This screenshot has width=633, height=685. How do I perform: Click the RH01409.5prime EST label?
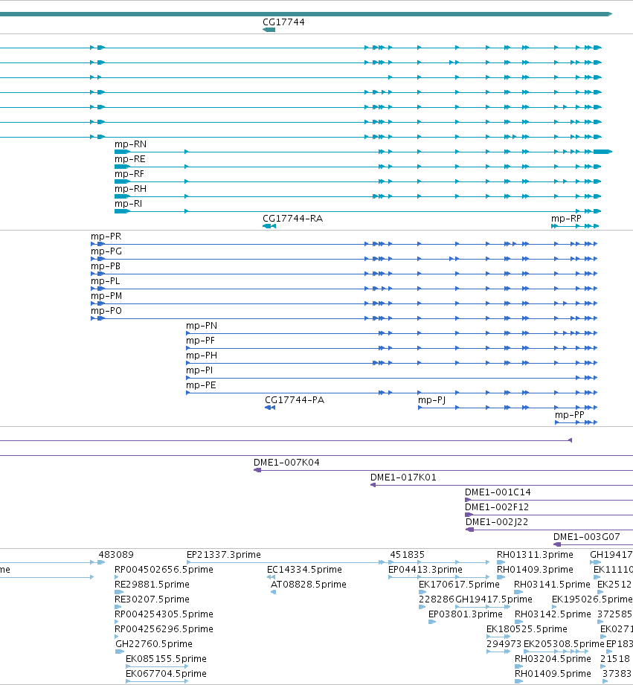pos(553,673)
